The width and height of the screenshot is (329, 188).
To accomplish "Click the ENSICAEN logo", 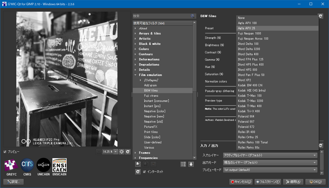I will (x=59, y=167).
